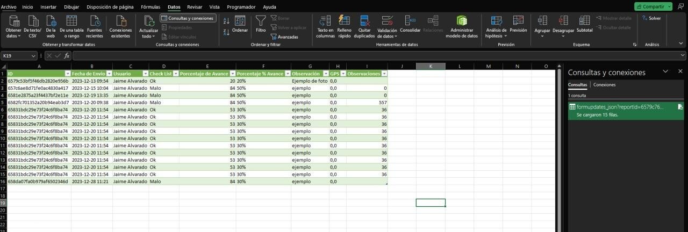This screenshot has width=688, height=232.
Task: Open Administrar modelo de datos
Action: point(462,21)
